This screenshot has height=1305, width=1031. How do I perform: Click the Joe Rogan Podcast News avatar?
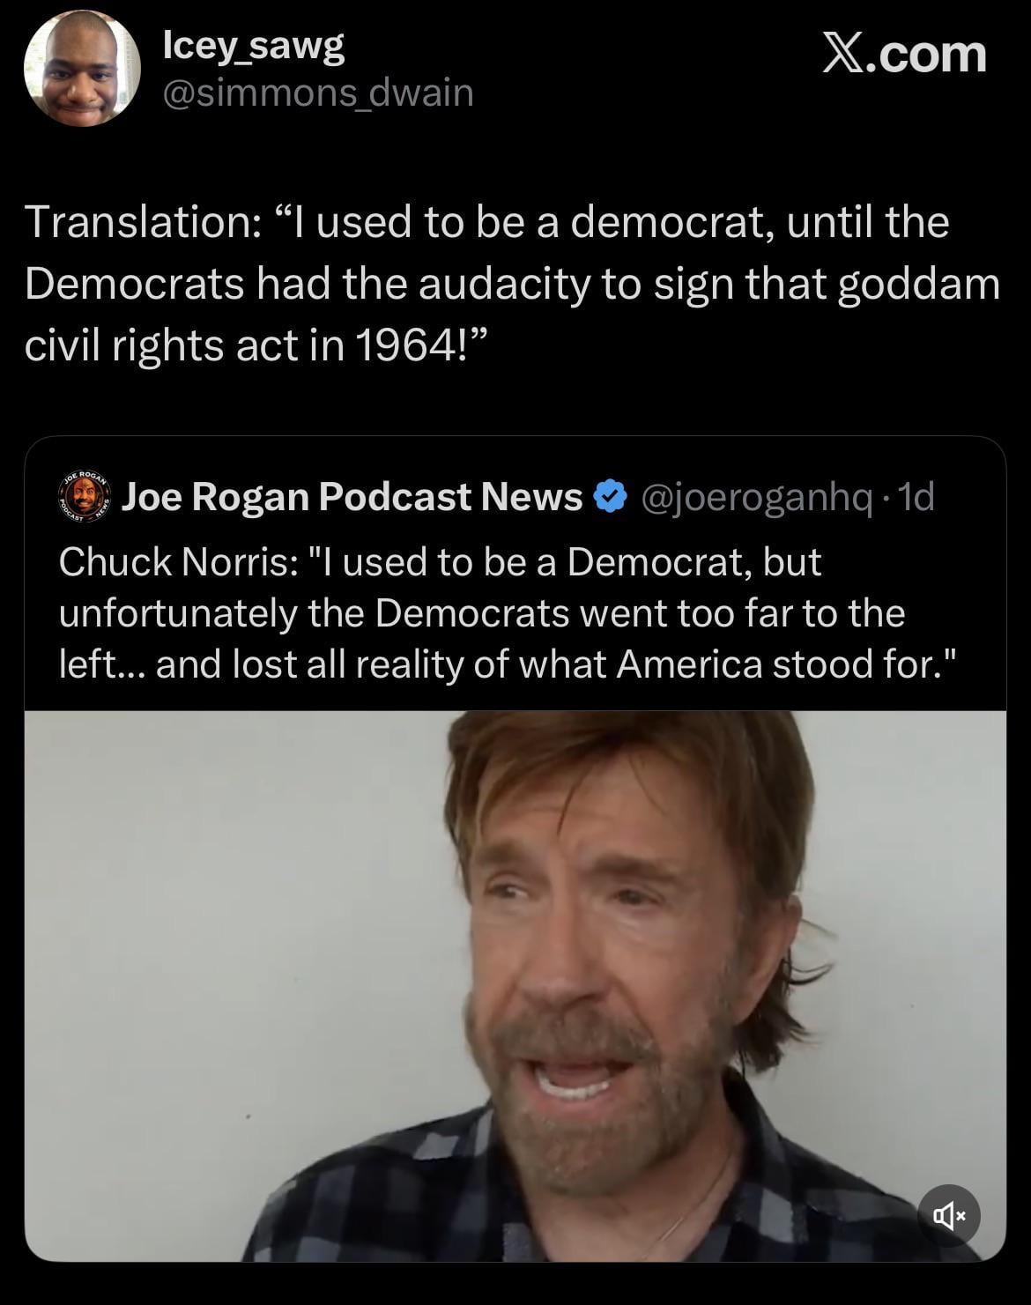pyautogui.click(x=85, y=498)
